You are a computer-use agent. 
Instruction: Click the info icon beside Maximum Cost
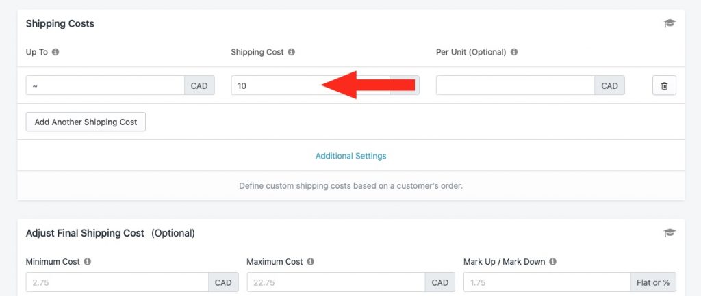310,262
